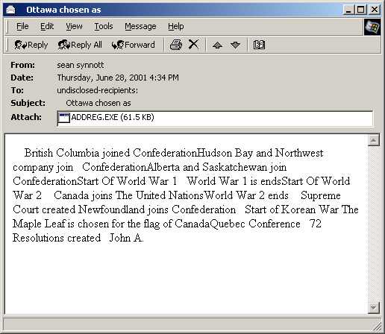The height and width of the screenshot is (334, 385).
Task: Delete the message with the X icon
Action: click(193, 45)
